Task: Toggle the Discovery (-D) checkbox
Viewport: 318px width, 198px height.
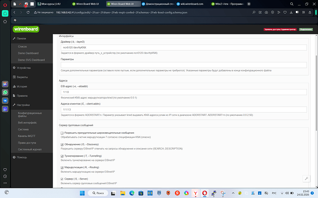Action: point(62,145)
